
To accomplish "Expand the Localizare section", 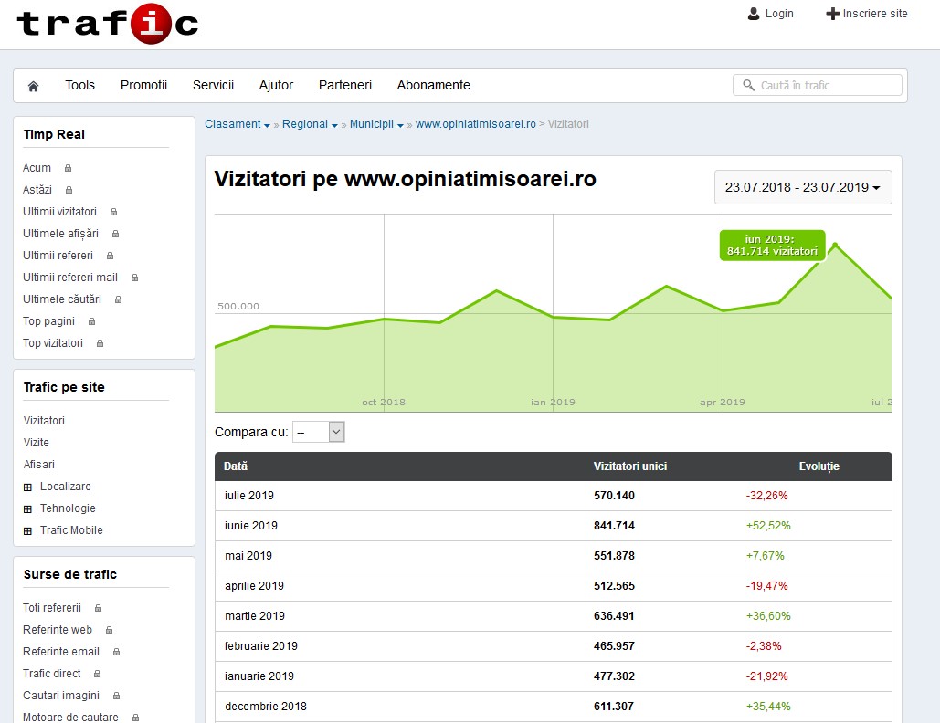I will point(27,487).
